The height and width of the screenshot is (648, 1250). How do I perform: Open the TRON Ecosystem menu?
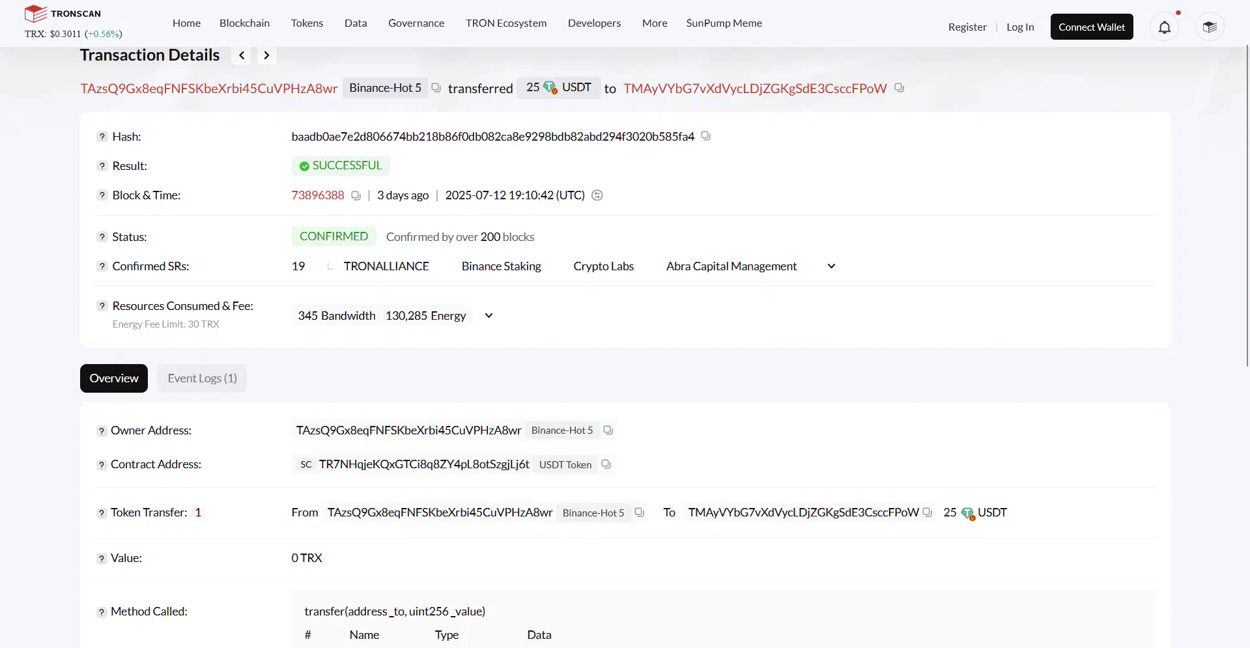click(506, 23)
